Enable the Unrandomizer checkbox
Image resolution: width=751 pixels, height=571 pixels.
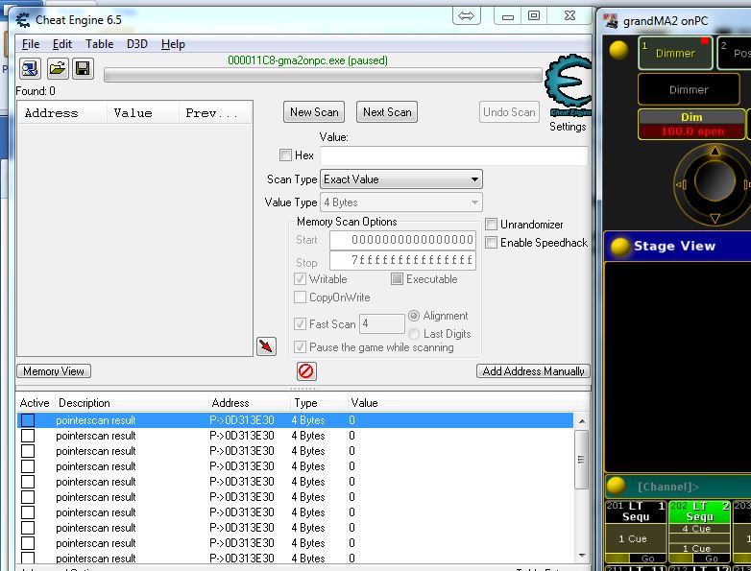click(491, 224)
